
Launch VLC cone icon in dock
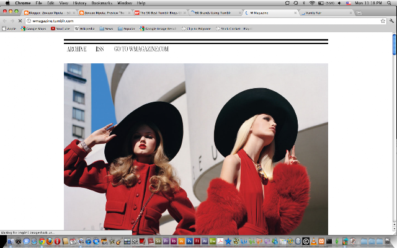tap(313, 241)
